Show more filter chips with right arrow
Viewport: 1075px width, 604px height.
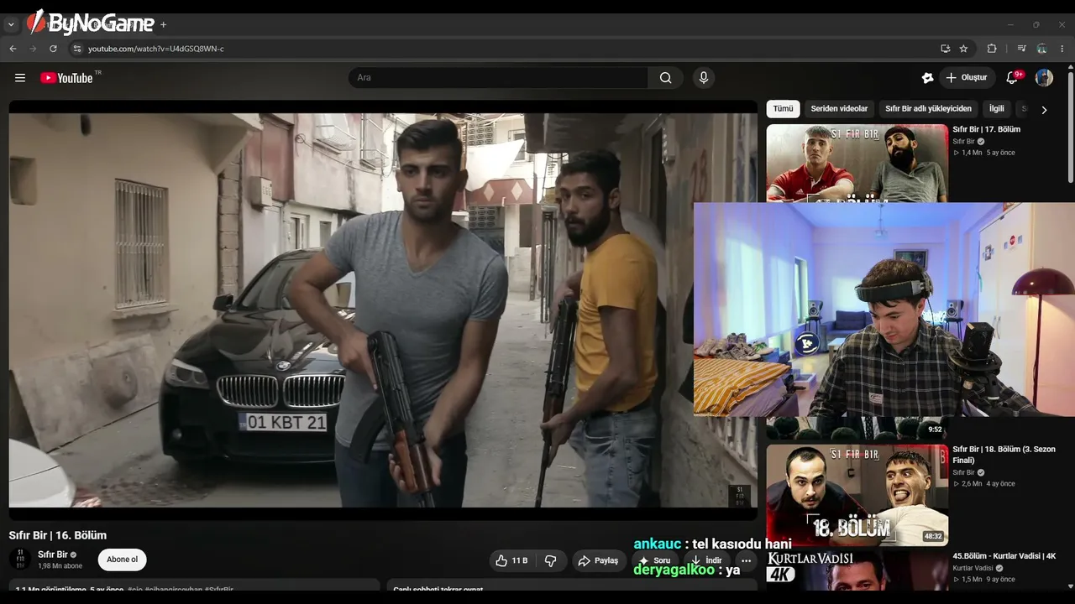1044,110
